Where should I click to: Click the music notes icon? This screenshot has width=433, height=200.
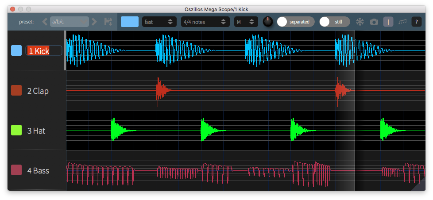pyautogui.click(x=402, y=22)
